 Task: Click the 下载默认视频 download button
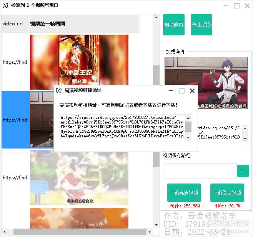point(227,193)
